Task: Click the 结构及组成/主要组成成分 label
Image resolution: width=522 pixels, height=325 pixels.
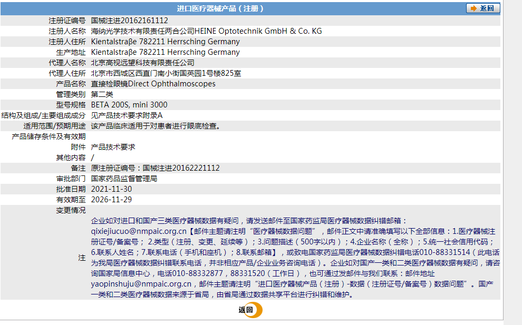Action: point(44,115)
